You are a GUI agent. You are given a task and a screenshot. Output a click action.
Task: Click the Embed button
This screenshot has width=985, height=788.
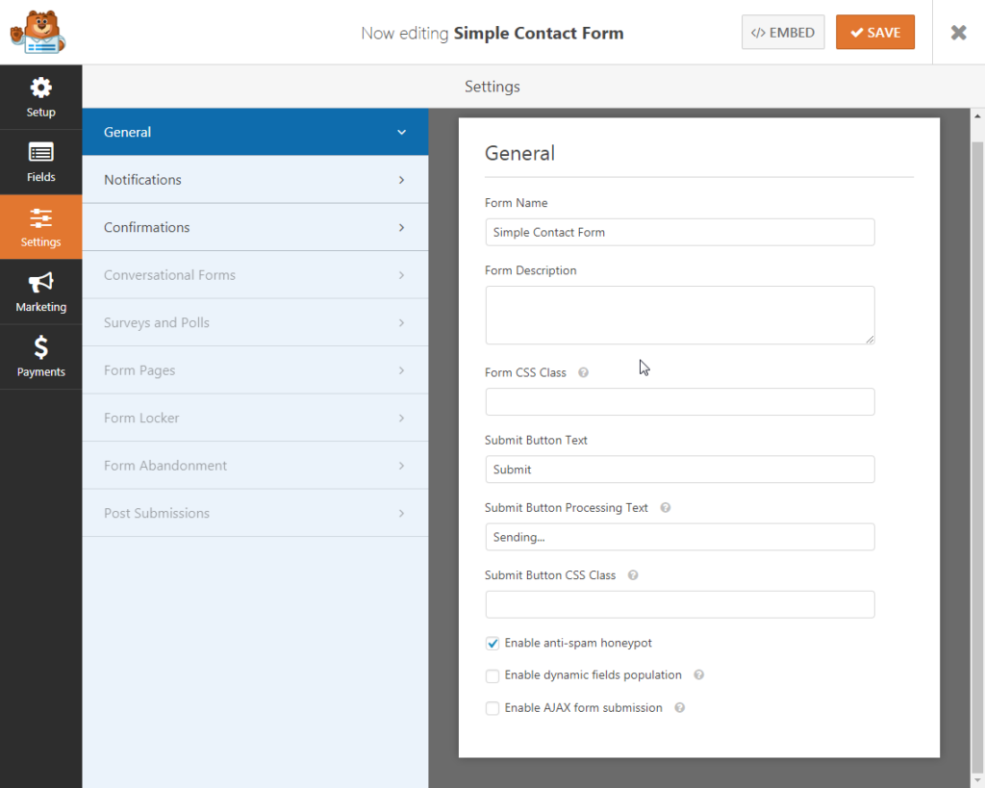(783, 33)
